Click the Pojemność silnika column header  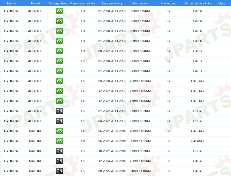pos(82,3)
